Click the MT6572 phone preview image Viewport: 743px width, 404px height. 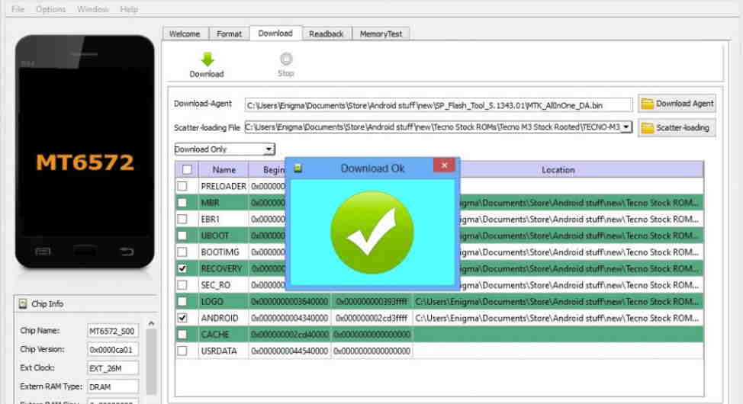[x=85, y=152]
